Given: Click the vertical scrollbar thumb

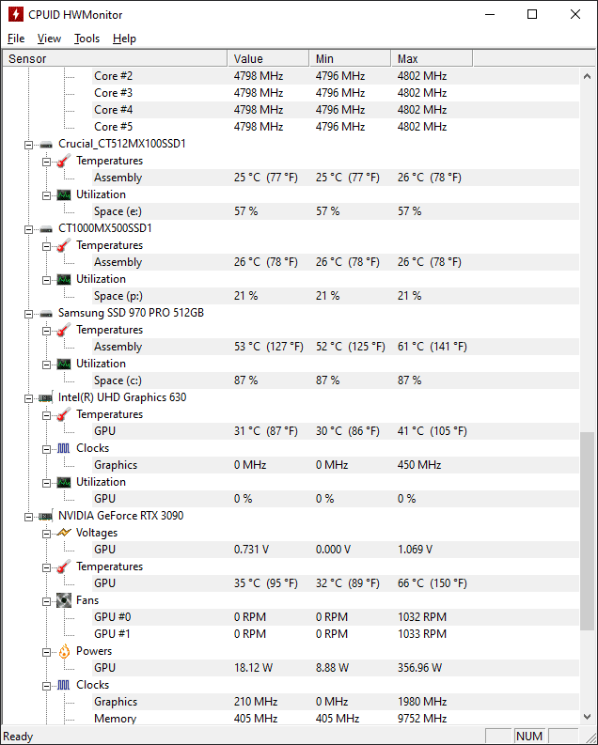Looking at the screenshot, I should click(x=587, y=531).
